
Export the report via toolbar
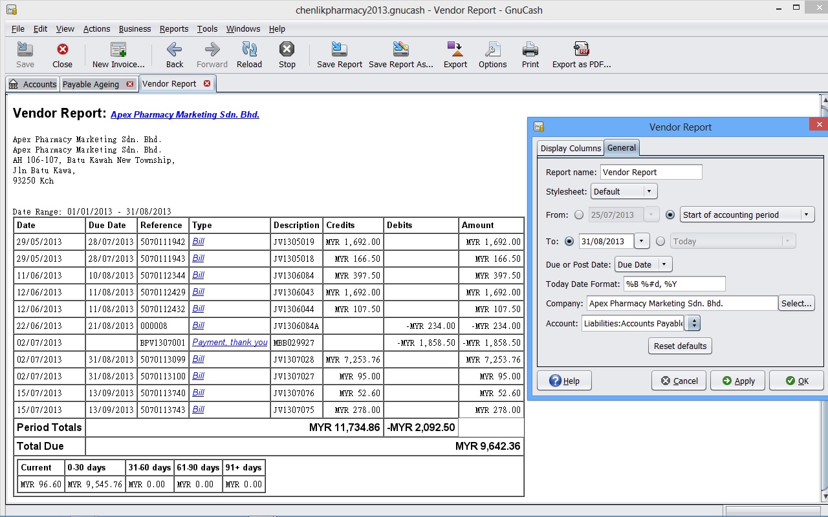tap(455, 55)
